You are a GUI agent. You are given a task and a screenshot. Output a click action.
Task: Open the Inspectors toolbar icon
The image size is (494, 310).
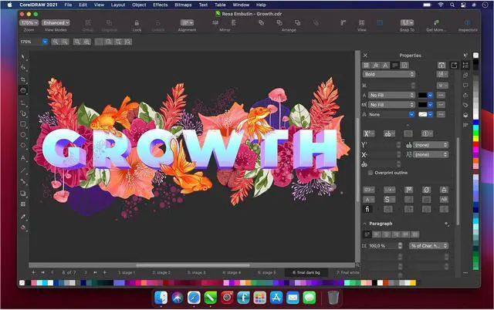tap(468, 22)
